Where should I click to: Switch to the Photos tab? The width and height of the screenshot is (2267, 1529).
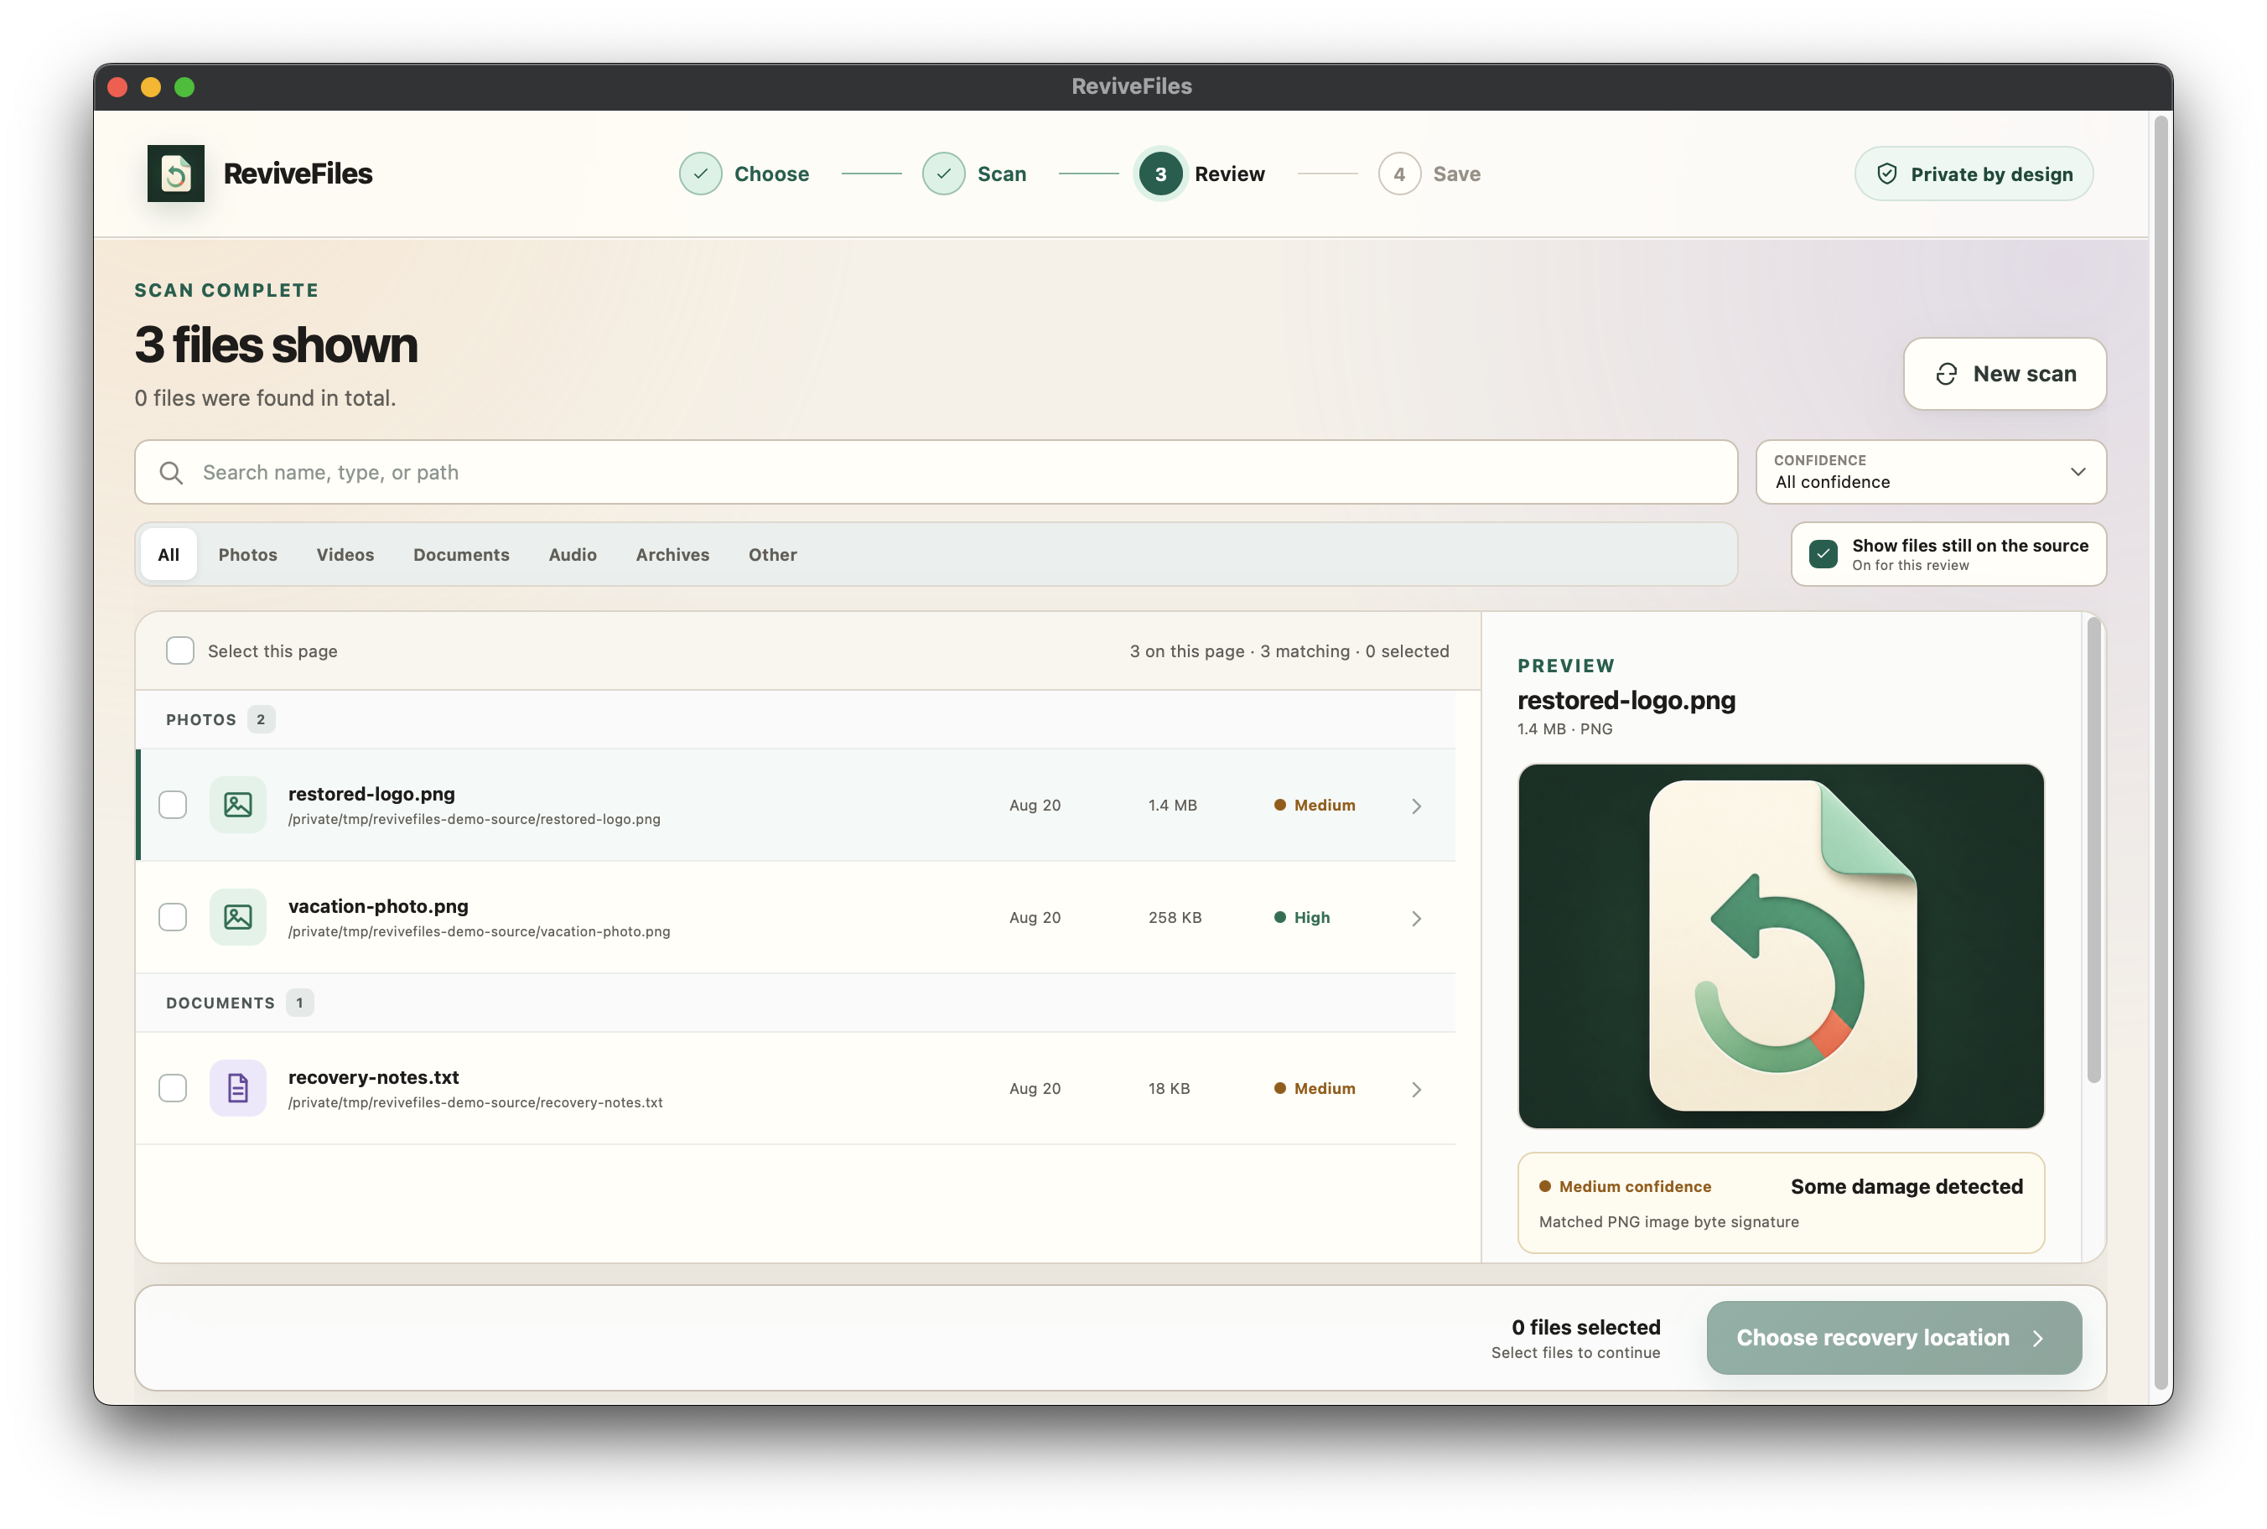click(247, 554)
